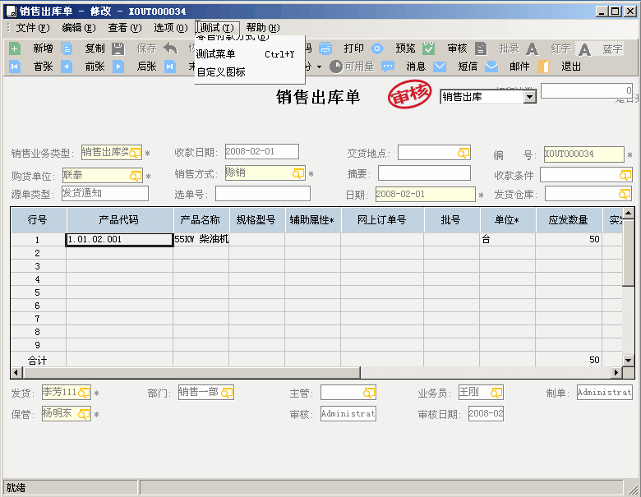Click the 收款日期 date field
The image size is (641, 497).
click(x=261, y=152)
